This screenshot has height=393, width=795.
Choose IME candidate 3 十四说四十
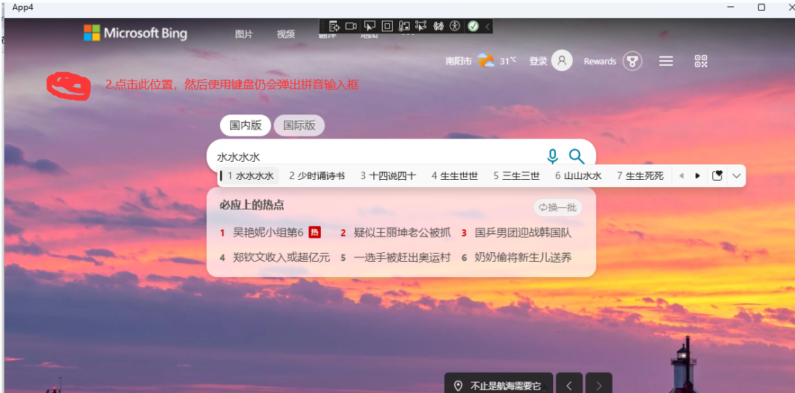[x=388, y=176]
